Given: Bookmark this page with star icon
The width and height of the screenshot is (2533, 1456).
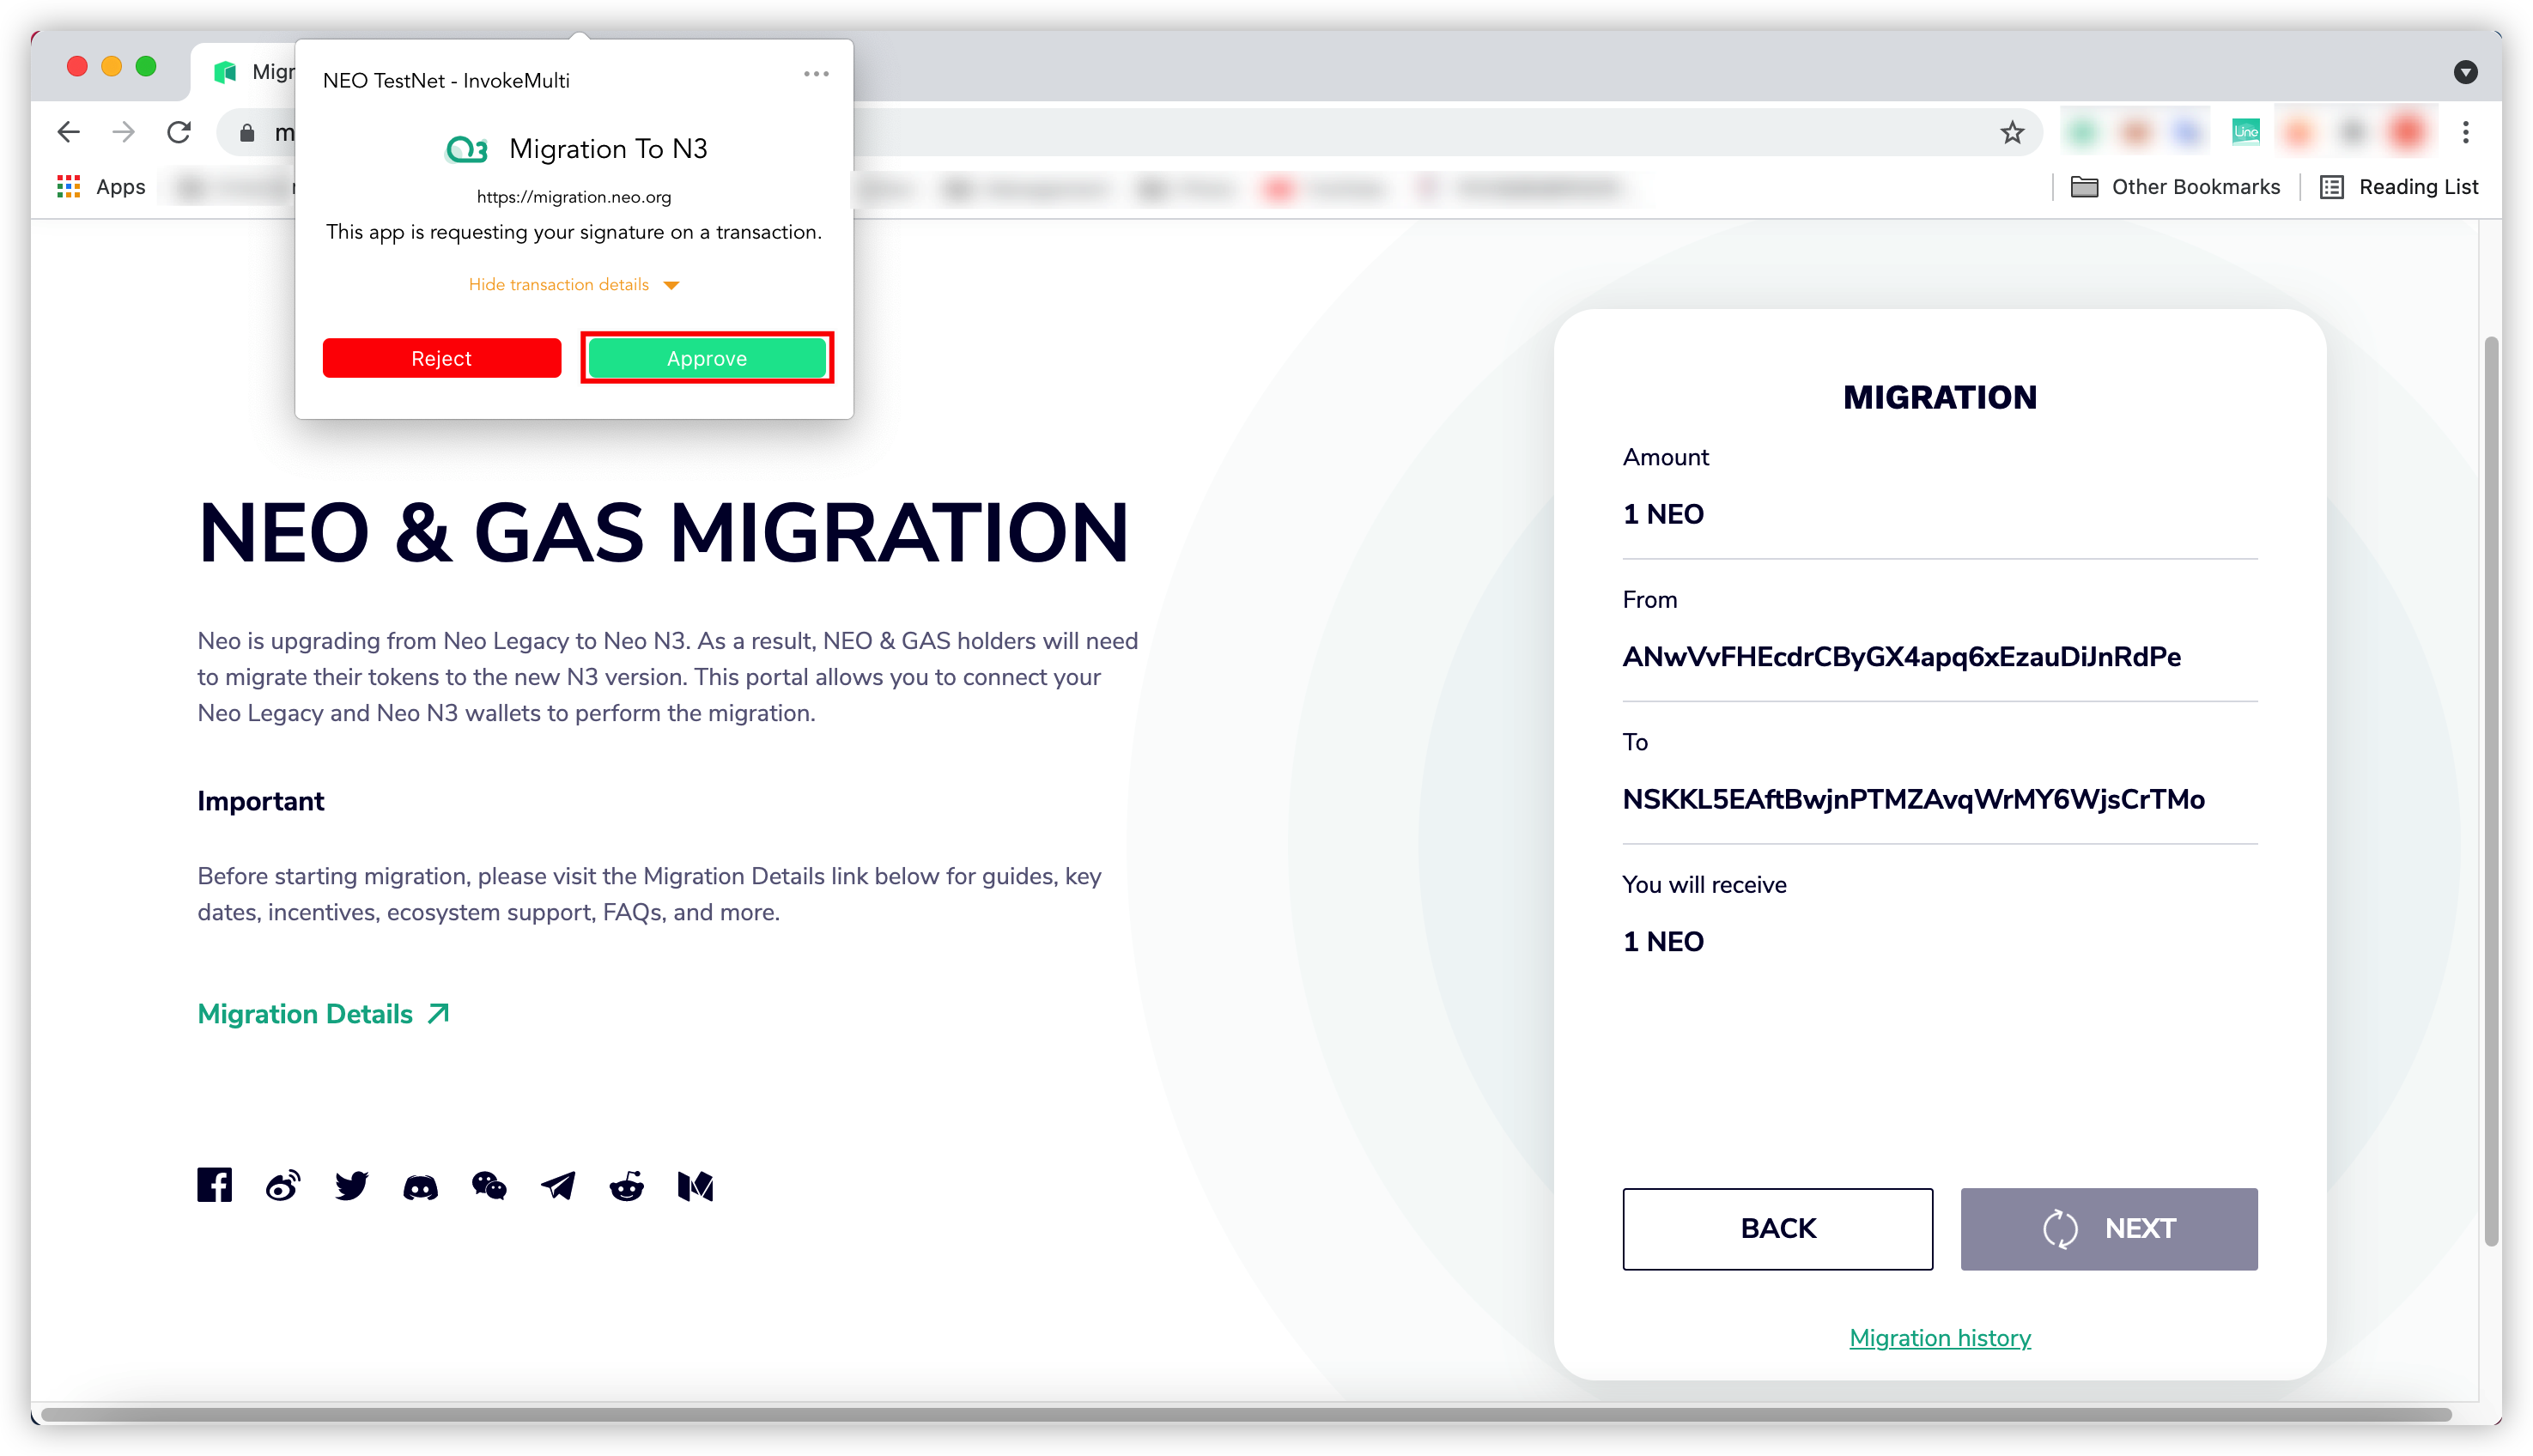Looking at the screenshot, I should point(2012,132).
